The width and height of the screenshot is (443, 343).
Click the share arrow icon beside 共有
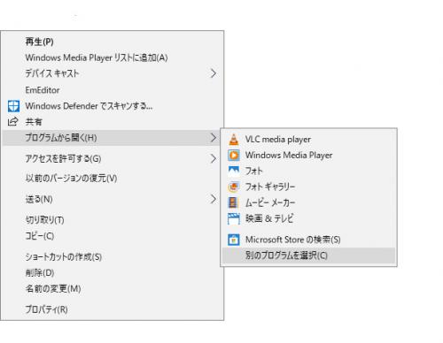[x=13, y=122]
